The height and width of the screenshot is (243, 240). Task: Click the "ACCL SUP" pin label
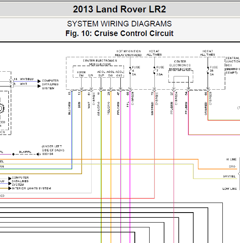point(101,74)
